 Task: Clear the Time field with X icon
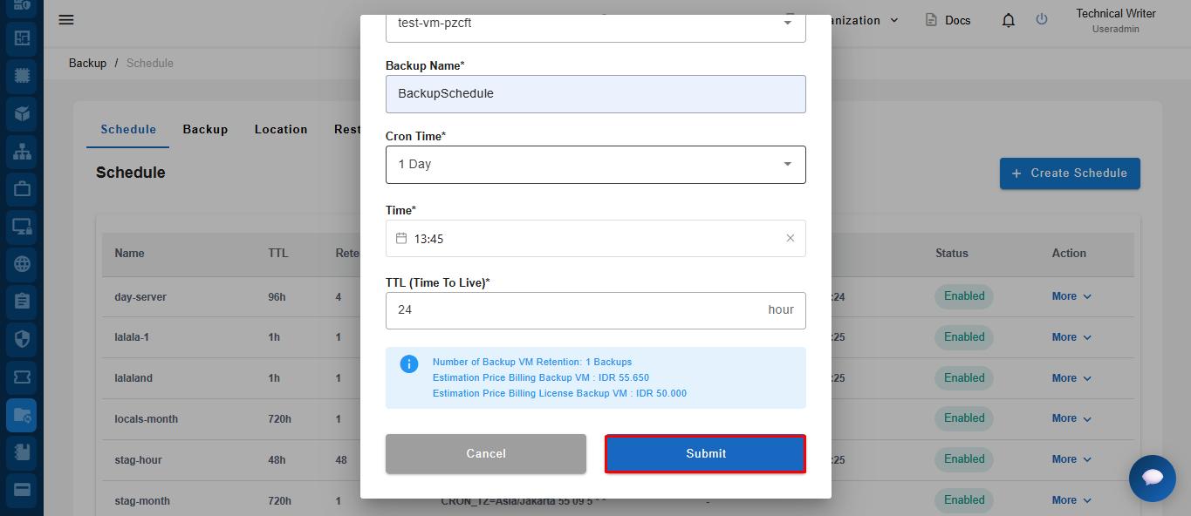(x=791, y=238)
